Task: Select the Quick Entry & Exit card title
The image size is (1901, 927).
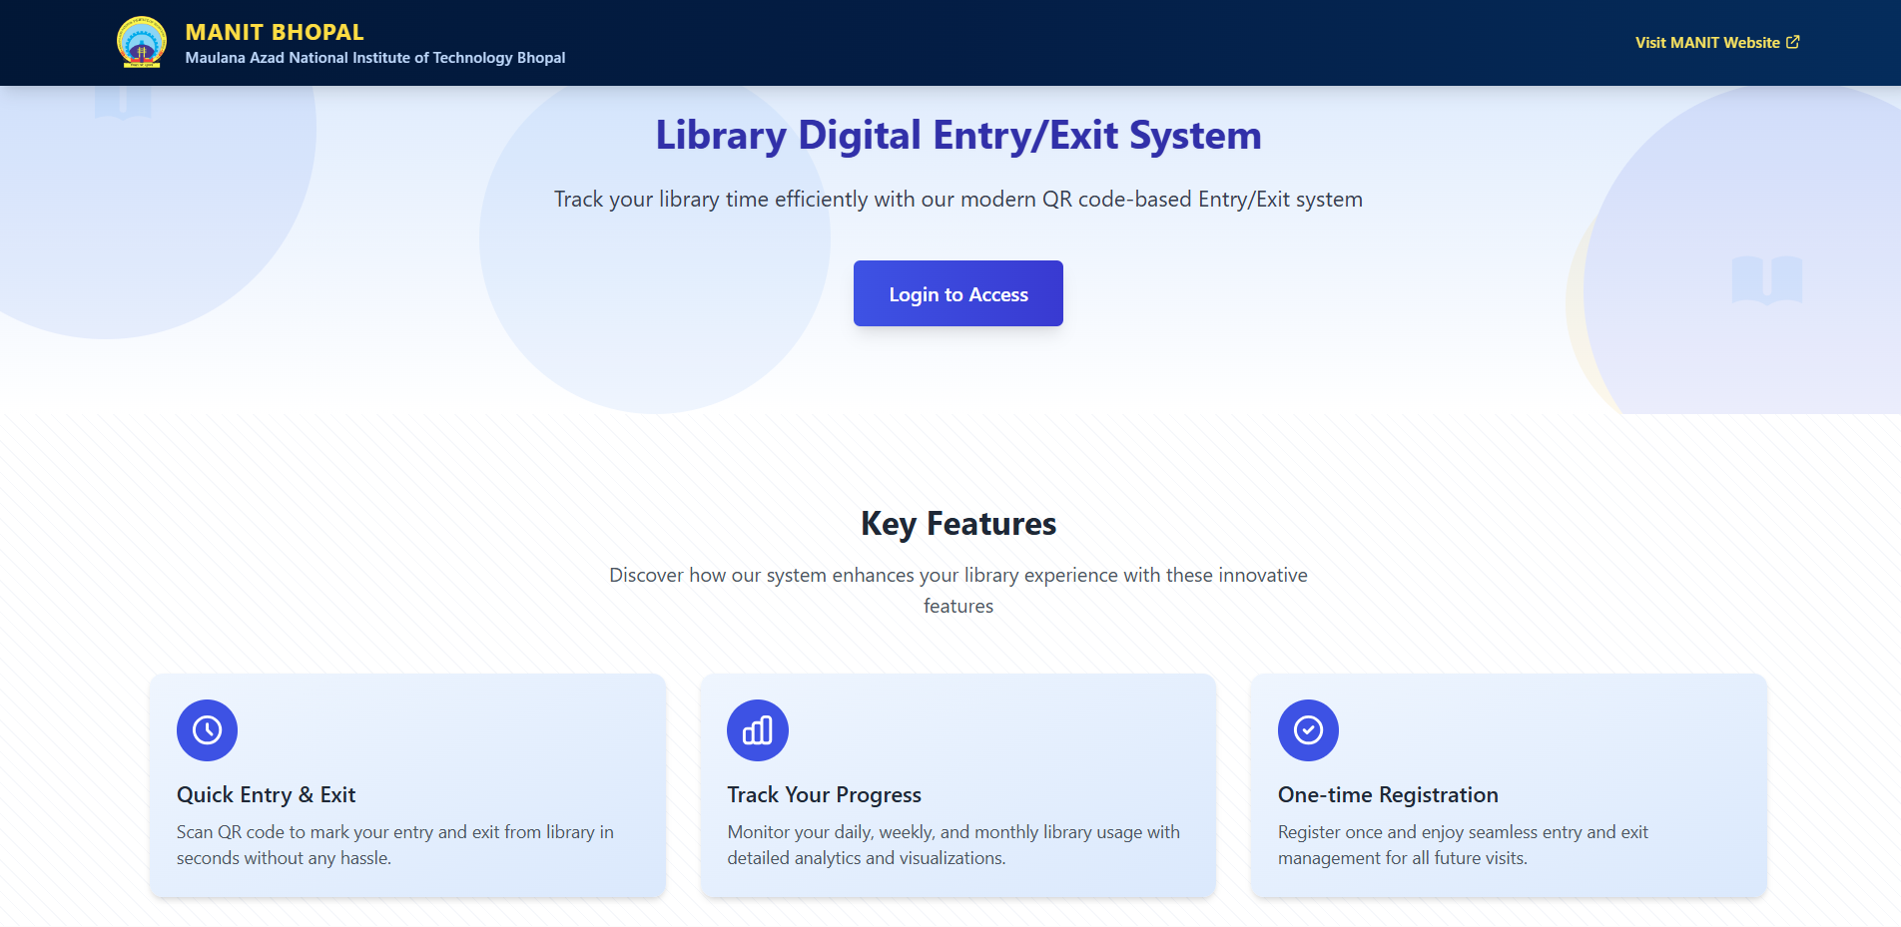Action: pos(266,795)
